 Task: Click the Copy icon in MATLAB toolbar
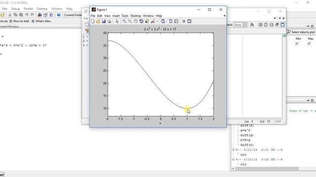[x=15, y=15]
